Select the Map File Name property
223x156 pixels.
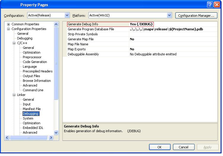click(x=78, y=44)
